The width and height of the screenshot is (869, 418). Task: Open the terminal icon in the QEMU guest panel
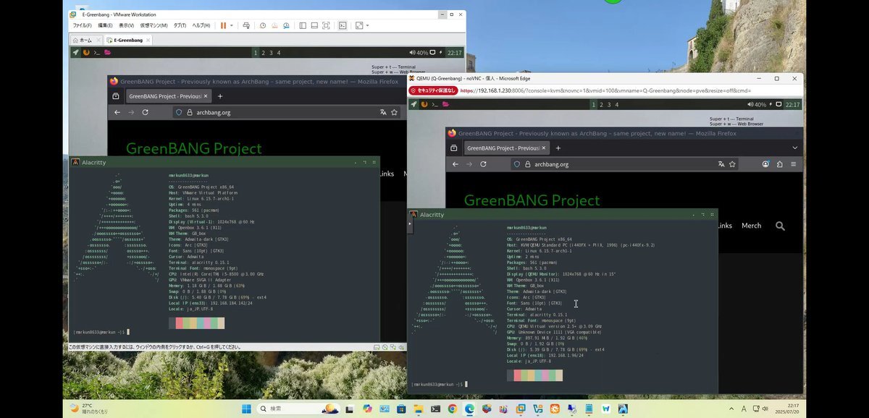click(x=434, y=104)
